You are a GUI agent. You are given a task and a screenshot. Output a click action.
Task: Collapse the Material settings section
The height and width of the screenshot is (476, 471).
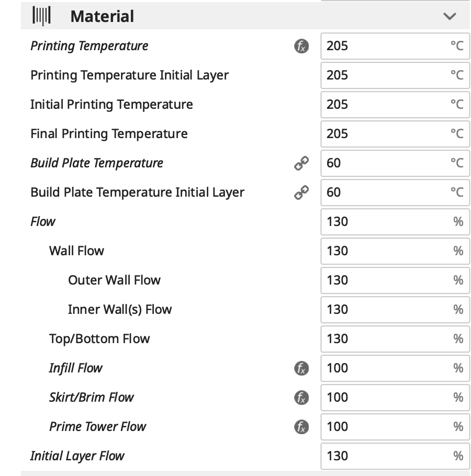[449, 16]
